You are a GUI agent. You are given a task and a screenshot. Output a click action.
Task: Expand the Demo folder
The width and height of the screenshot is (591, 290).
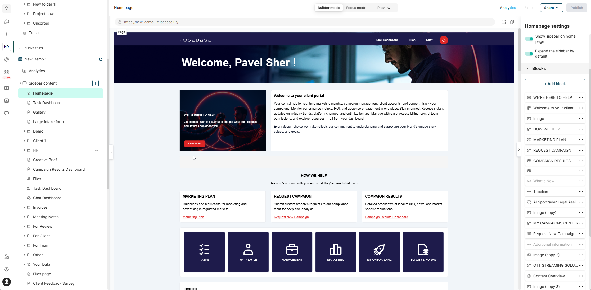point(24,131)
